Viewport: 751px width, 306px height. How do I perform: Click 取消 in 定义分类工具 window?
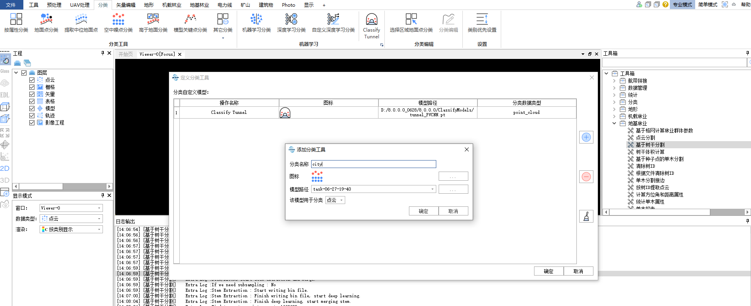click(578, 271)
